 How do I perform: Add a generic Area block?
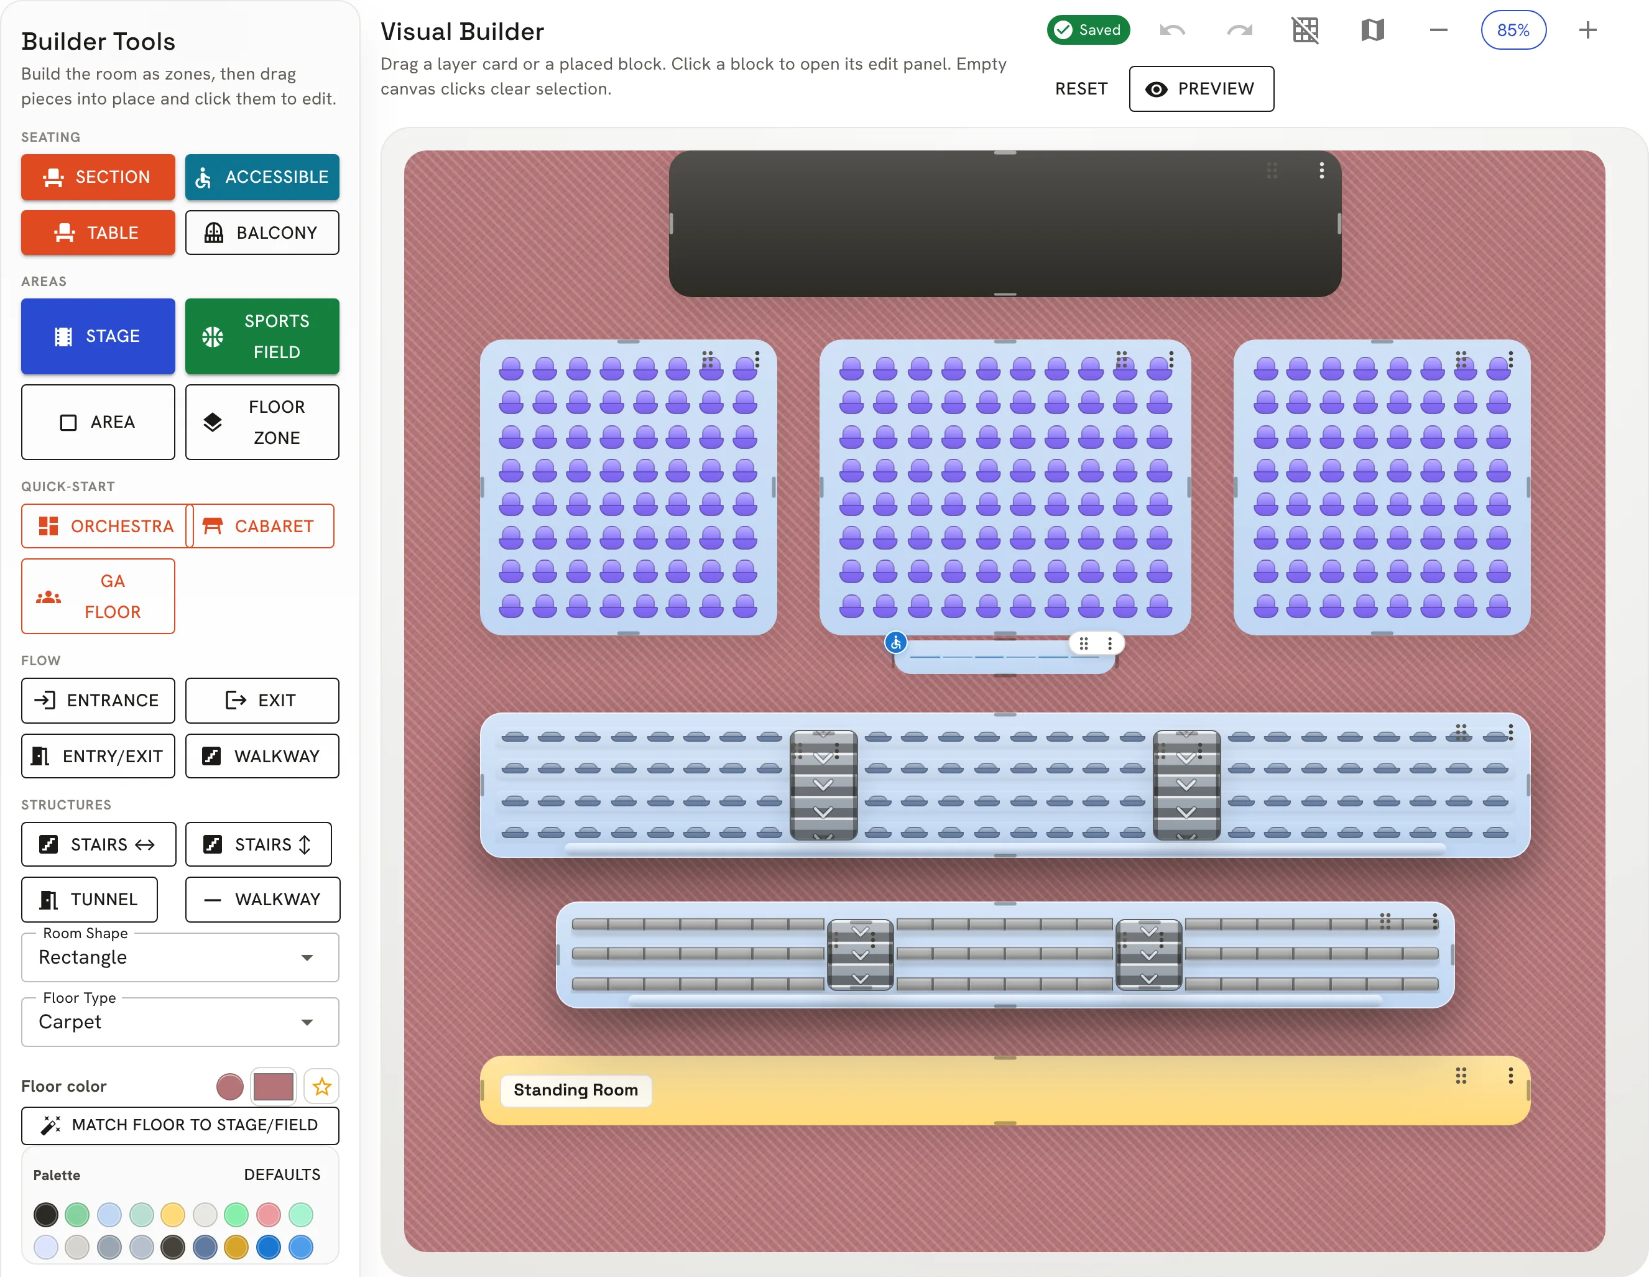click(98, 422)
